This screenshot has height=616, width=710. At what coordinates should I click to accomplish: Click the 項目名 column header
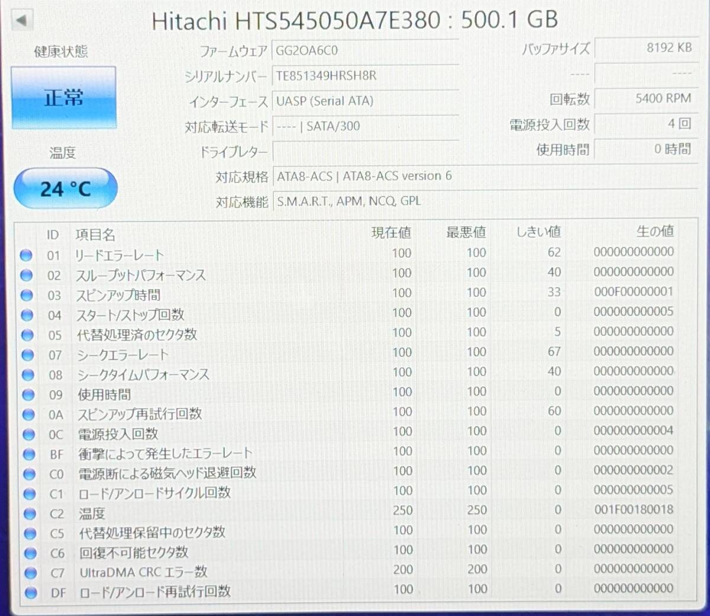click(x=95, y=235)
